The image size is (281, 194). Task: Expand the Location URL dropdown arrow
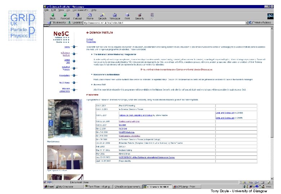coord(246,23)
